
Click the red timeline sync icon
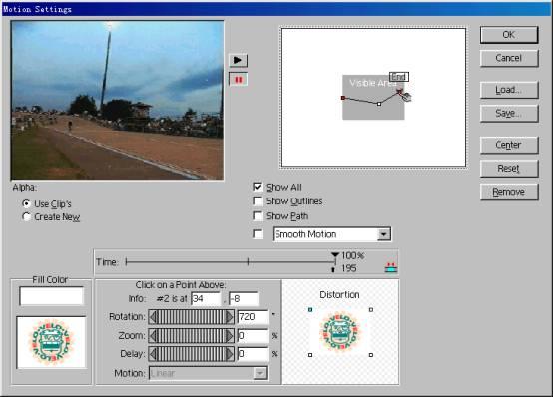391,268
